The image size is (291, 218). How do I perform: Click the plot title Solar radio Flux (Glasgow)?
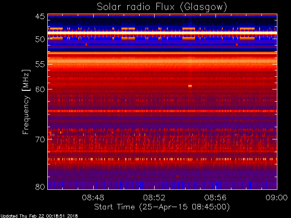pyautogui.click(x=162, y=7)
